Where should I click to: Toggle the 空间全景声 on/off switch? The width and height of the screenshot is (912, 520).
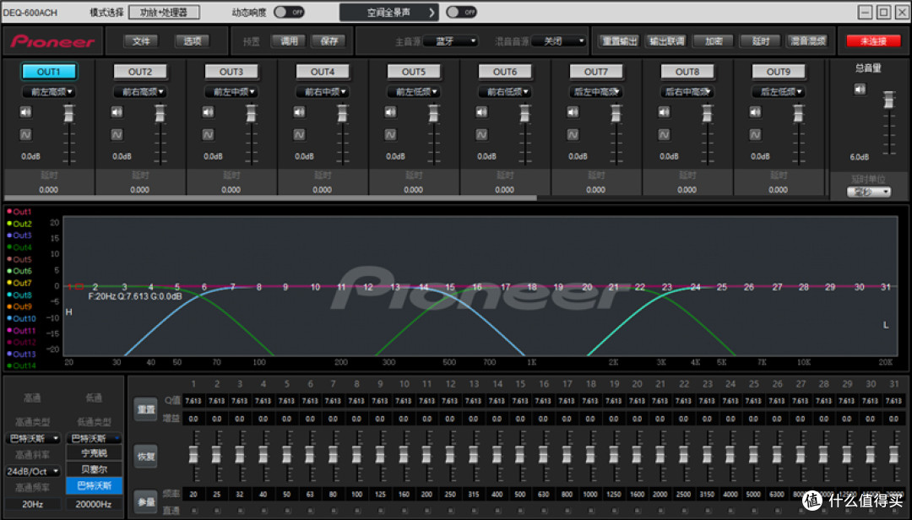461,12
